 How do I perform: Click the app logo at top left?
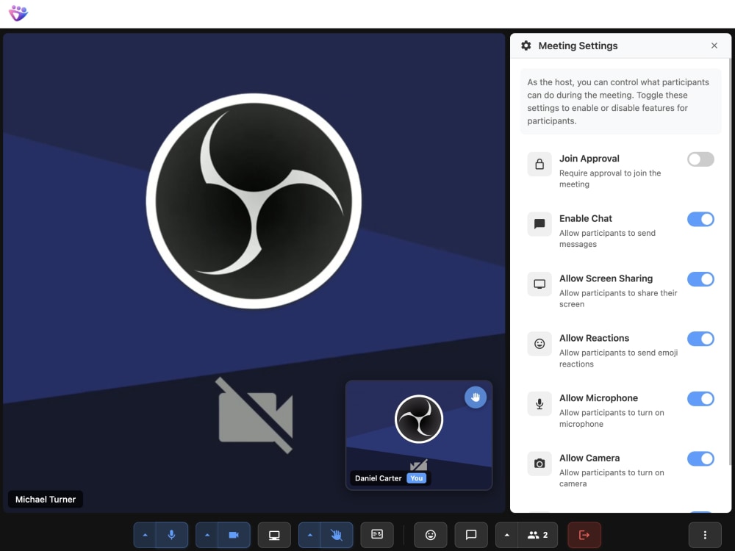[18, 13]
